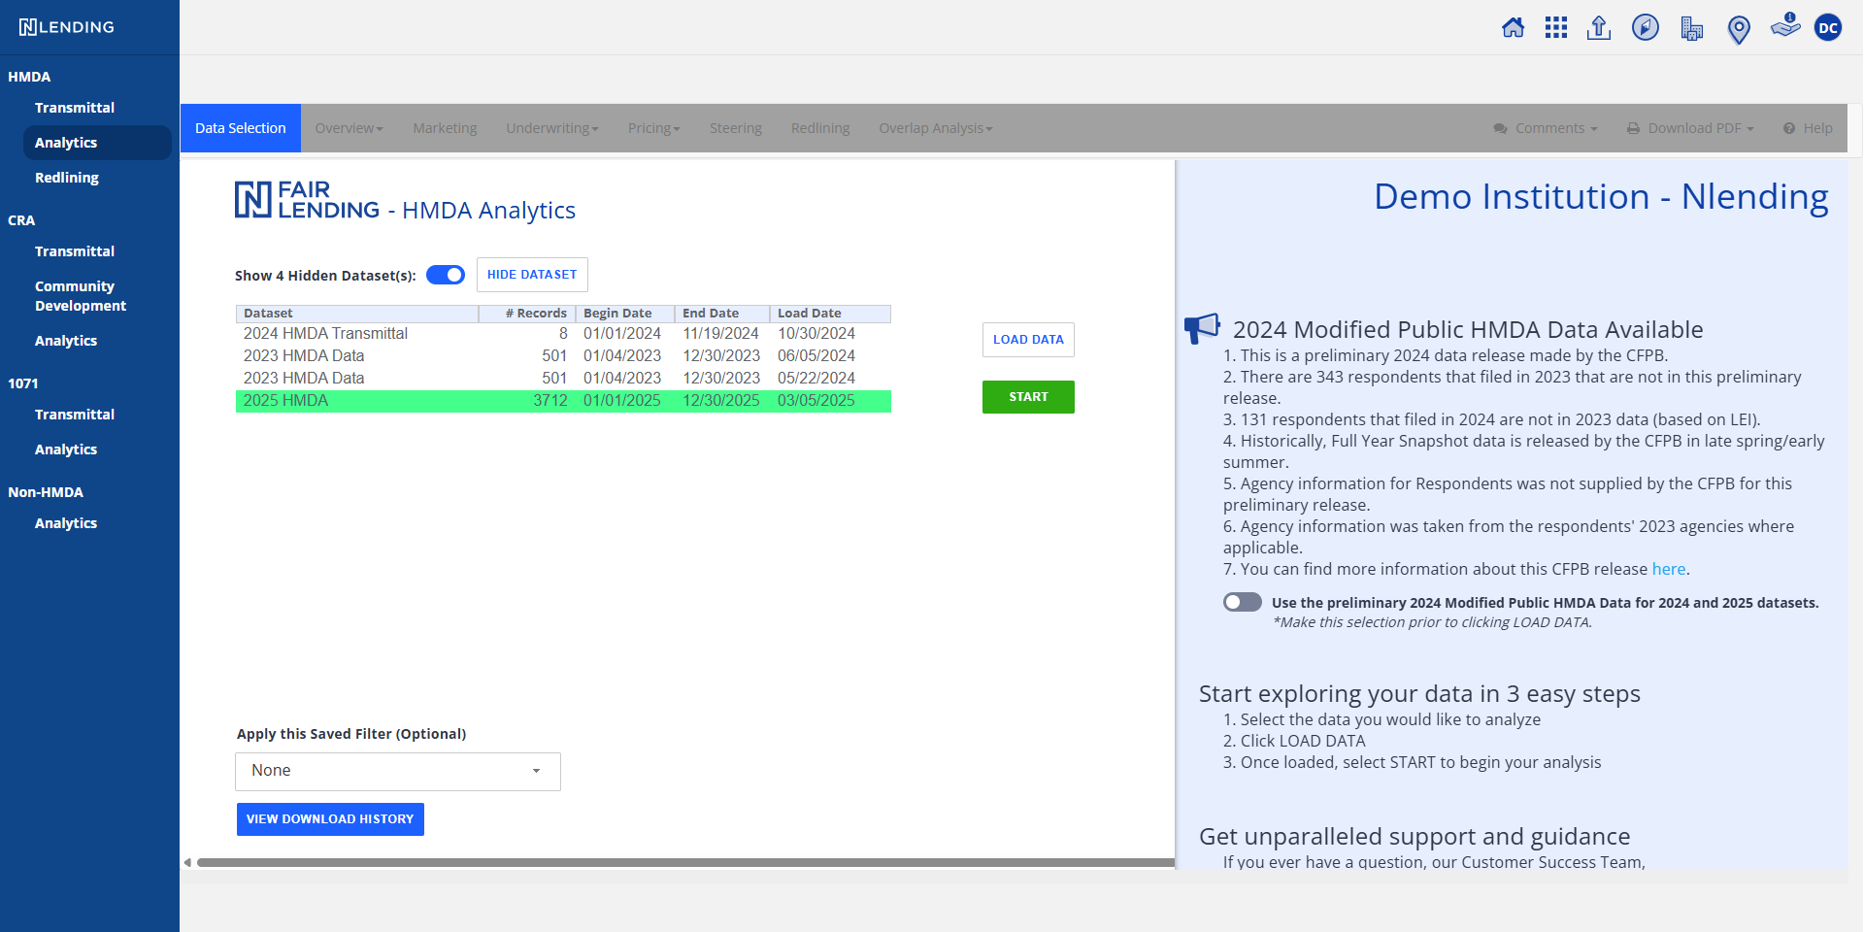Open 1071 Transmittal in sidebar
Viewport: 1864px width, 932px height.
[x=75, y=415]
